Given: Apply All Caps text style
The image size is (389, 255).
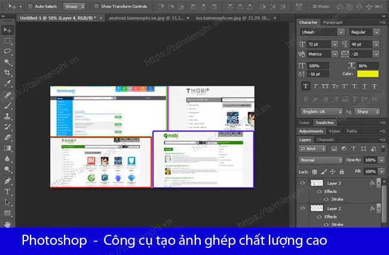Looking at the screenshot, I should click(x=325, y=86).
